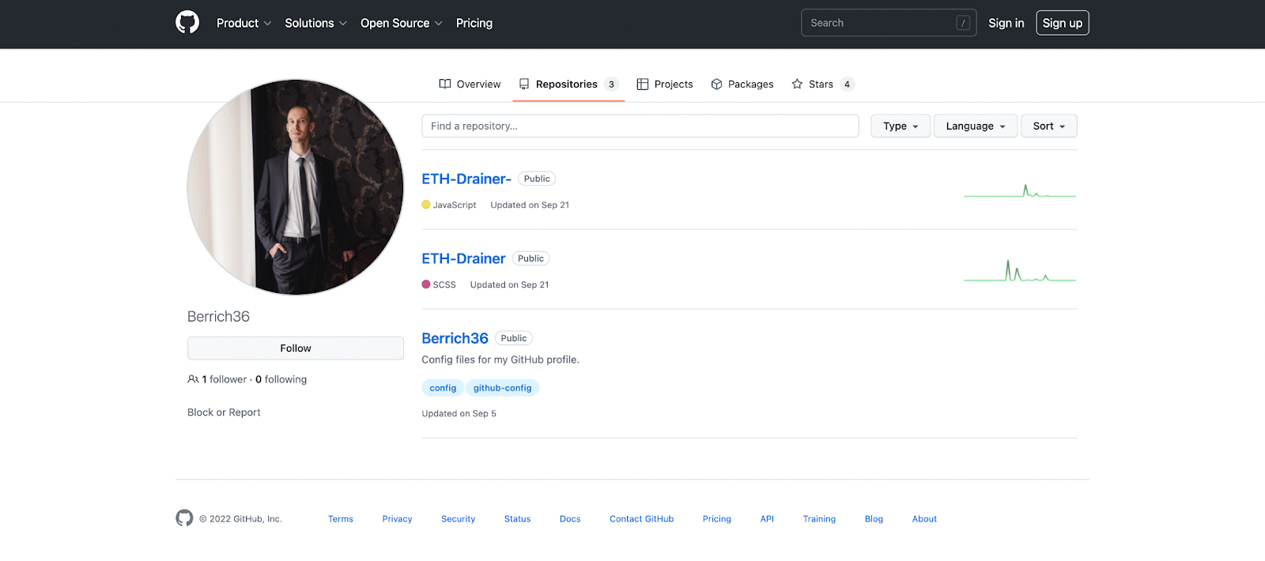Switch to the Repositories tab
Screen dimensions: 1265x561
coord(568,84)
